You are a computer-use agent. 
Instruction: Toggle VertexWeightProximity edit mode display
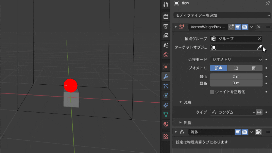(x=231, y=27)
